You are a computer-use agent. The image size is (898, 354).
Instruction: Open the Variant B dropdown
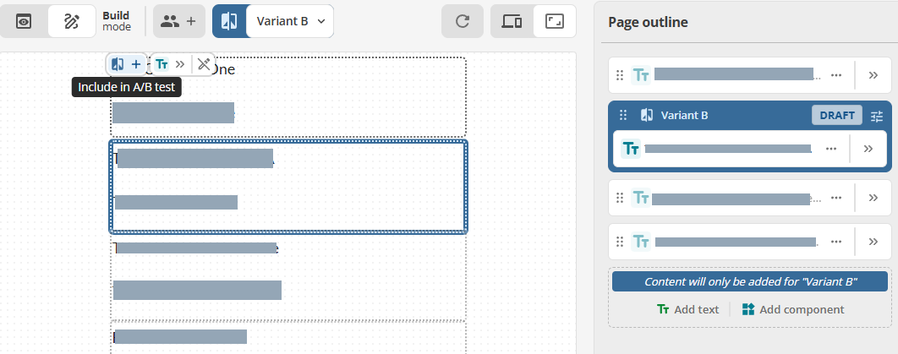[x=290, y=22]
